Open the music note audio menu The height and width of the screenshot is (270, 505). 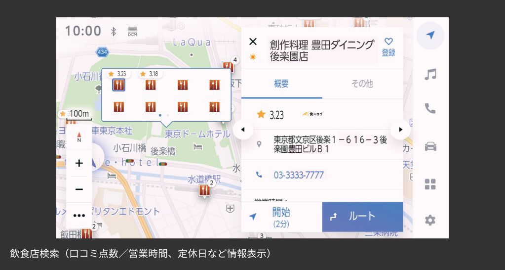tap(430, 74)
